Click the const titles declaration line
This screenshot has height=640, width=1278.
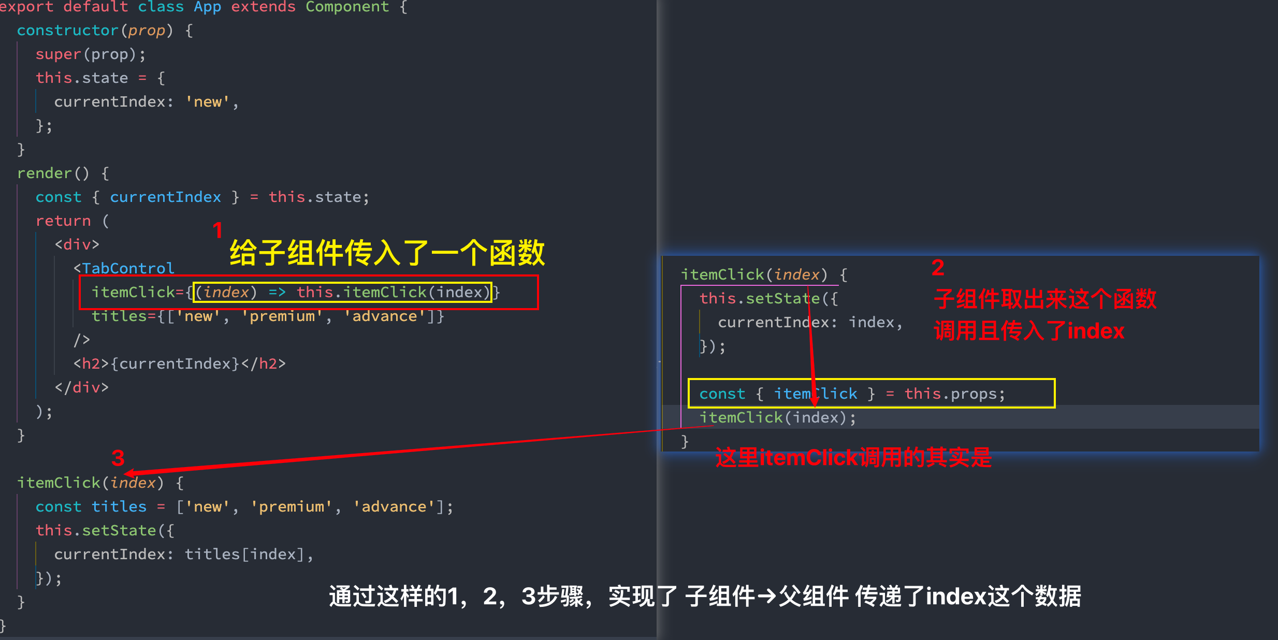coord(243,507)
